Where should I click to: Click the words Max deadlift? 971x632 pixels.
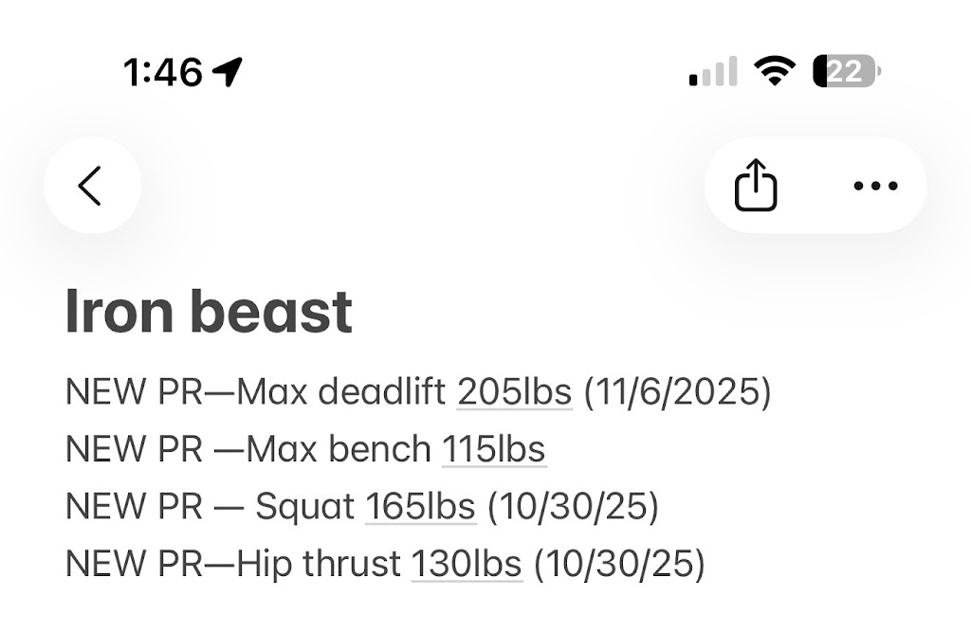click(x=341, y=392)
